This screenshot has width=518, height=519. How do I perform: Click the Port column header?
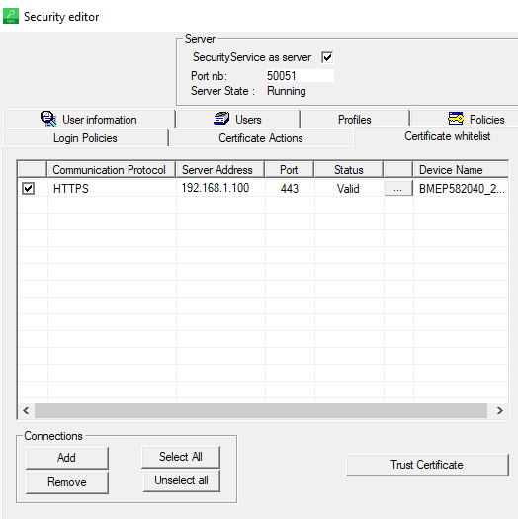tap(290, 170)
